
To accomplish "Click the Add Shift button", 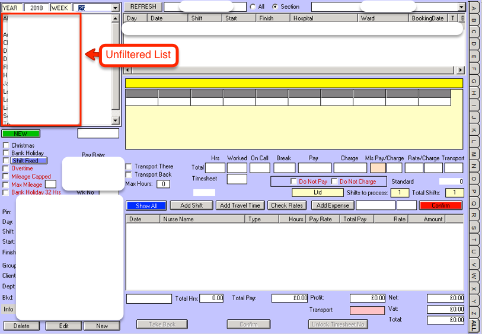I will 191,205.
